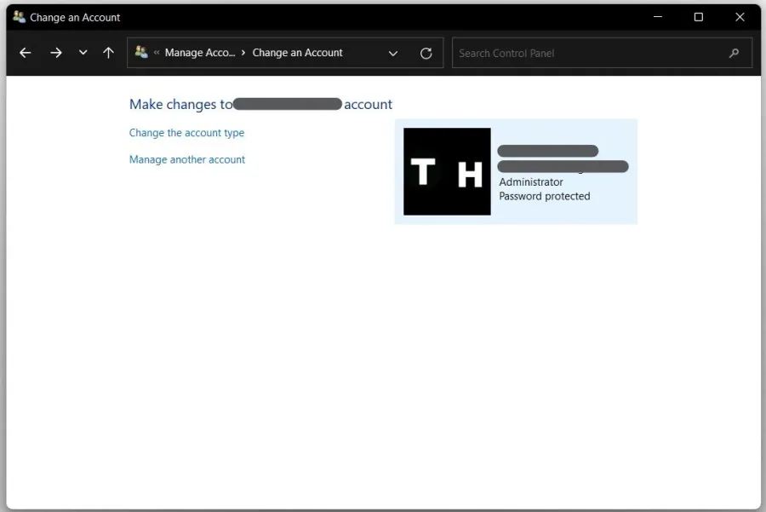
Task: Expand the address bar history dropdown
Action: (392, 54)
